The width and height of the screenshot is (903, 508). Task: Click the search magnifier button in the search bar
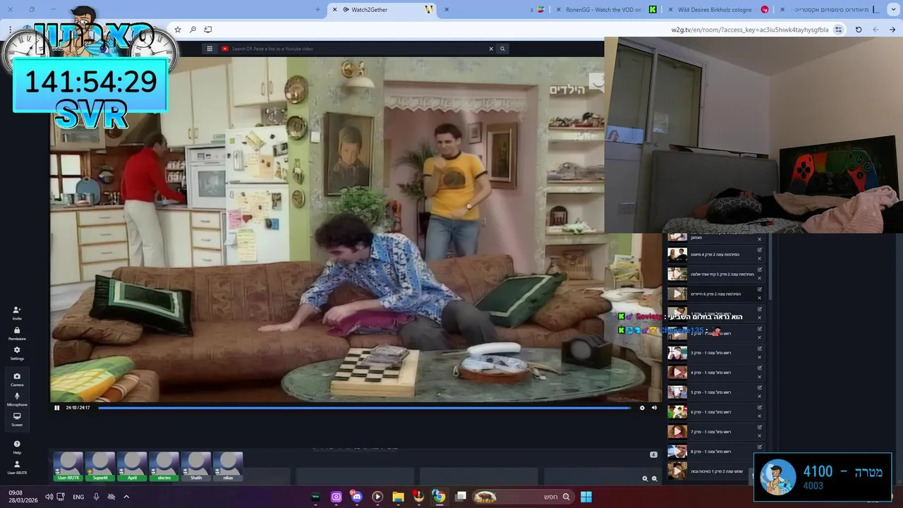[502, 49]
